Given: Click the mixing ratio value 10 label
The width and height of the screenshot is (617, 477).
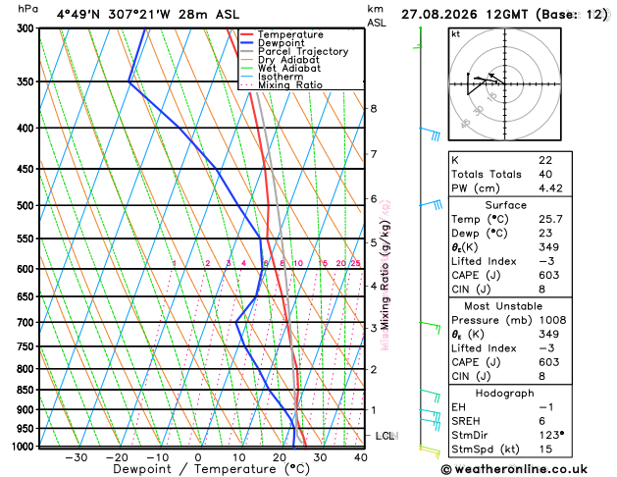Looking at the screenshot, I should click(x=298, y=263).
